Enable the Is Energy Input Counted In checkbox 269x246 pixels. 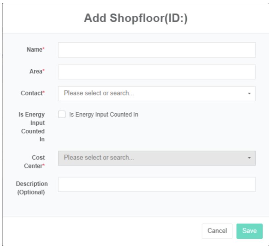coord(62,115)
